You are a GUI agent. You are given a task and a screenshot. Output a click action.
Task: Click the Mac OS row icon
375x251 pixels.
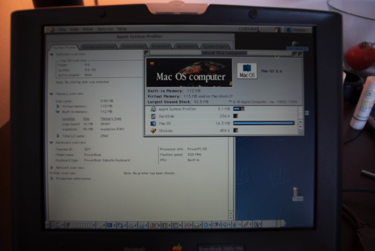[x=153, y=124]
